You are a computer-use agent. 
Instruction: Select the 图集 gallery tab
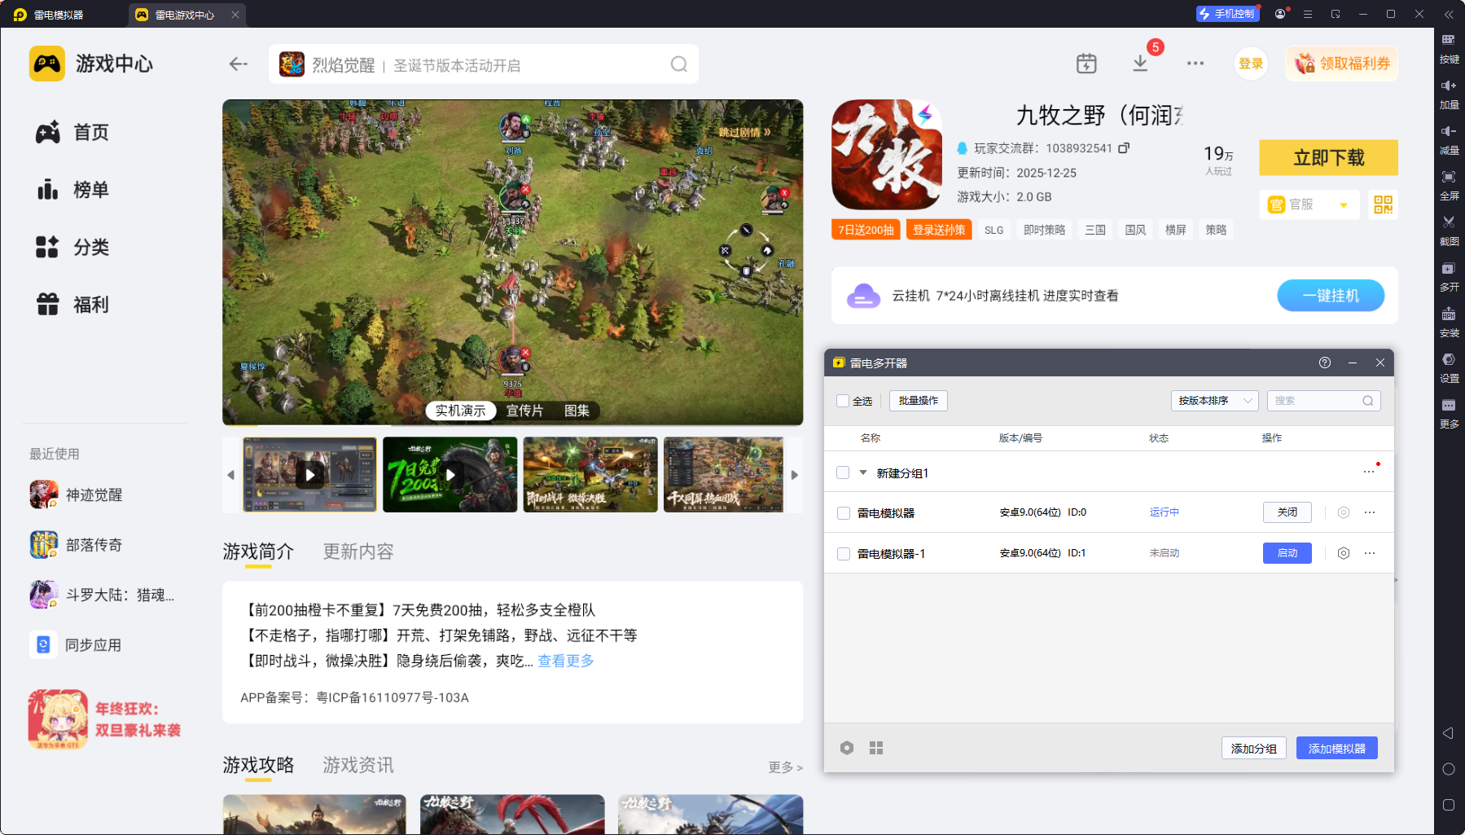[577, 411]
